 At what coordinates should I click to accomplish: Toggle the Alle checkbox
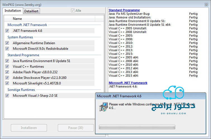[x=73, y=11]
